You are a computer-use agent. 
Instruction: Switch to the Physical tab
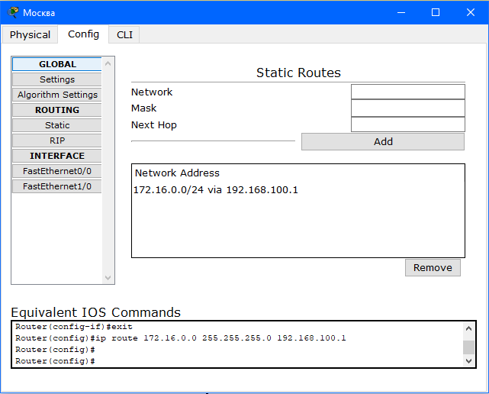[x=30, y=34]
